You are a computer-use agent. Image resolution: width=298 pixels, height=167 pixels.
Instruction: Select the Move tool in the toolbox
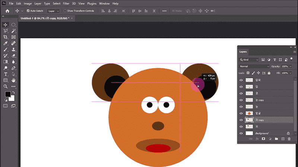pos(5,25)
